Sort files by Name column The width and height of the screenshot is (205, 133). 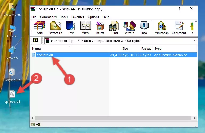[70, 49]
